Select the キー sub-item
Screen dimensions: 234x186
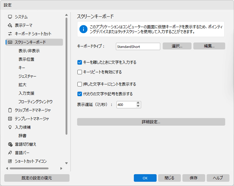[x=22, y=68]
